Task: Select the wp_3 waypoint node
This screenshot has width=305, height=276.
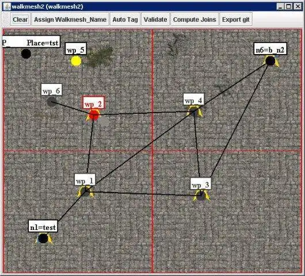Action: click(x=201, y=195)
